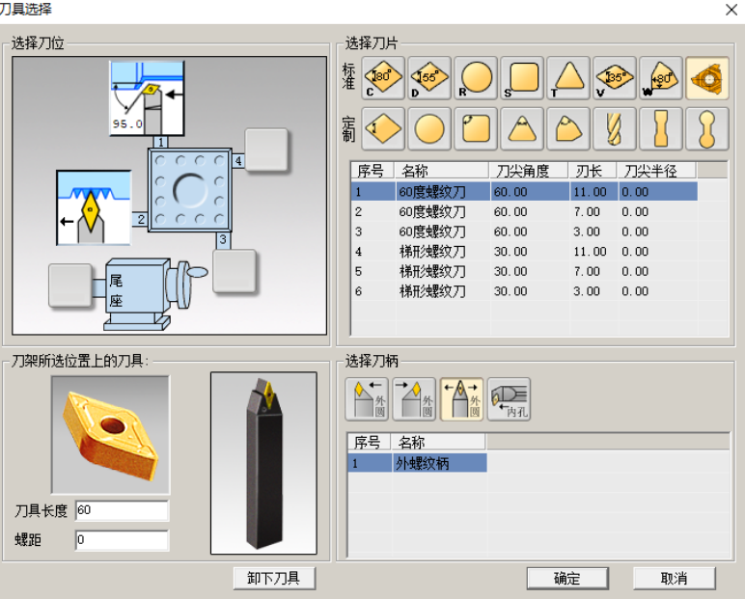Select the threading insert icon
This screenshot has height=599, width=745.
click(x=707, y=77)
